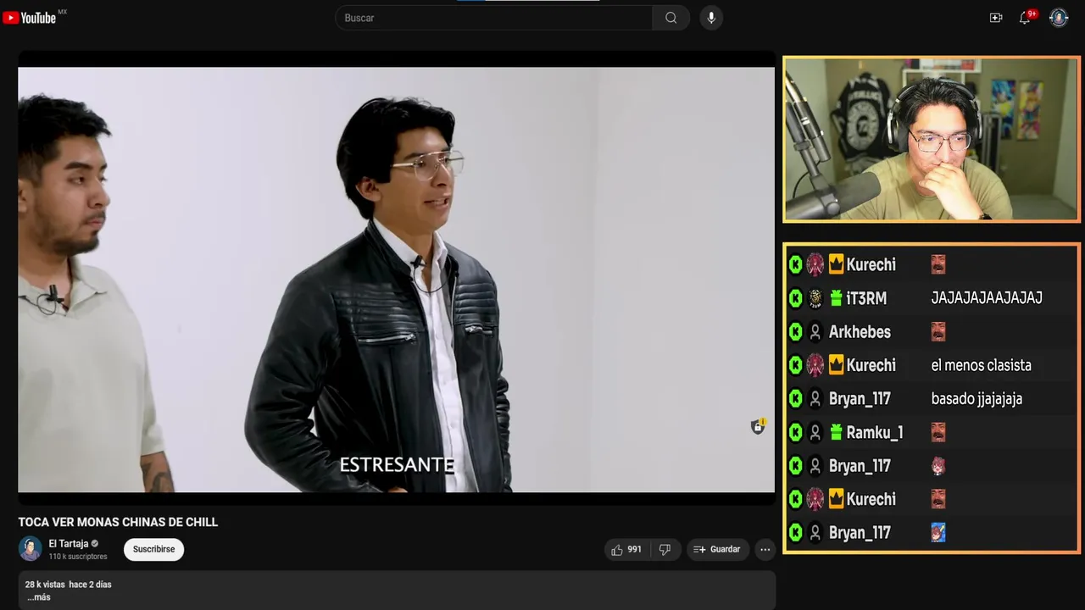The width and height of the screenshot is (1085, 610).
Task: Click the video title 'TOCA VER MONAS CHINAS DE CHILL'
Action: click(x=118, y=523)
